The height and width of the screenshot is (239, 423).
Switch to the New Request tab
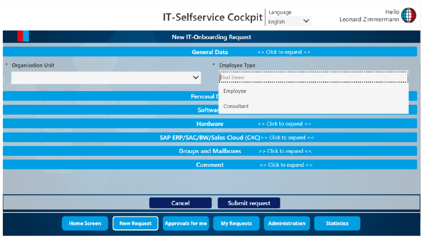135,224
